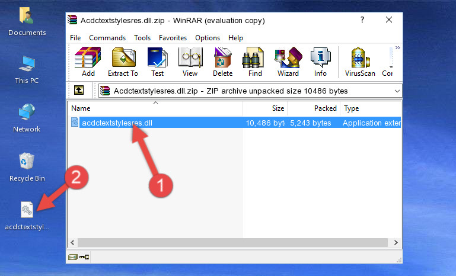456x276 pixels.
Task: Click the password key status bar icon
Action: 84,257
